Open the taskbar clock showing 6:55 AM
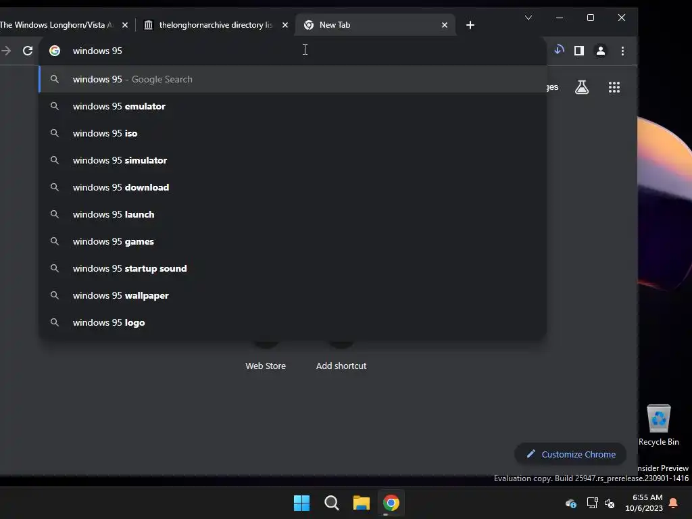692x519 pixels. coord(644,503)
